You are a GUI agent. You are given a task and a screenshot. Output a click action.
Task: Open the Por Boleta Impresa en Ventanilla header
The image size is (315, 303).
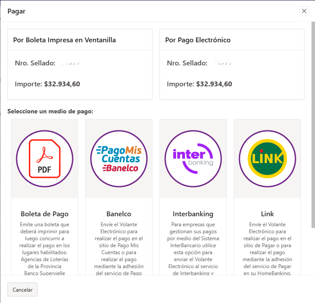[65, 40]
